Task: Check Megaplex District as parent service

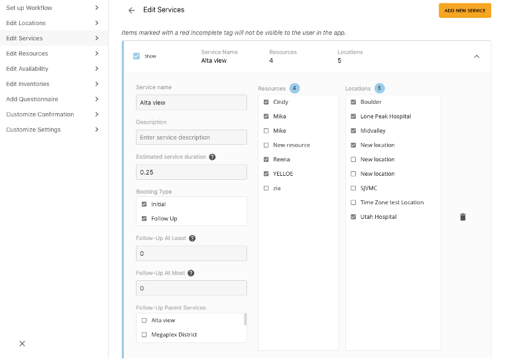Action: click(144, 335)
